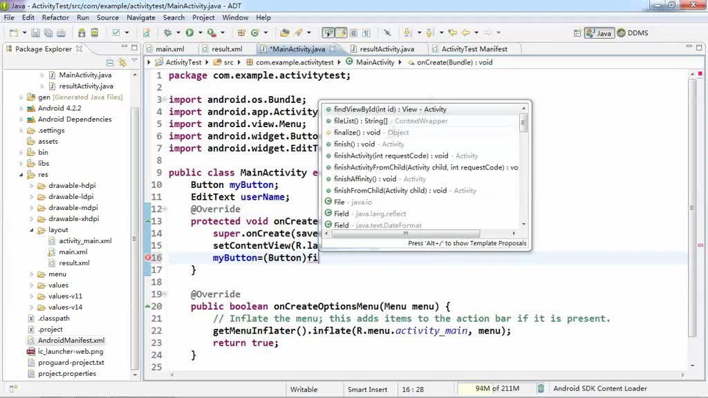Screen dimensions: 708x398
Task: Expand the drawable-hdpi folder
Action: point(32,186)
